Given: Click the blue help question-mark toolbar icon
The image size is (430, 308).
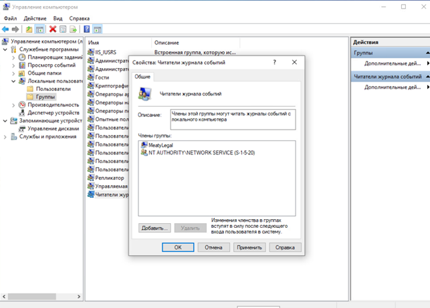Looking at the screenshot, I should tap(86, 29).
